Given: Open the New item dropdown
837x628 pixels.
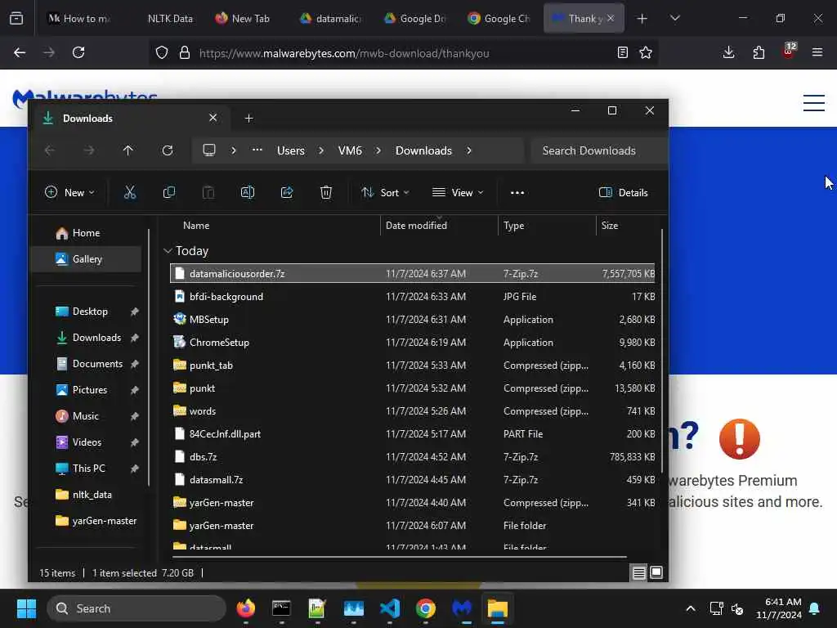Looking at the screenshot, I should point(70,193).
